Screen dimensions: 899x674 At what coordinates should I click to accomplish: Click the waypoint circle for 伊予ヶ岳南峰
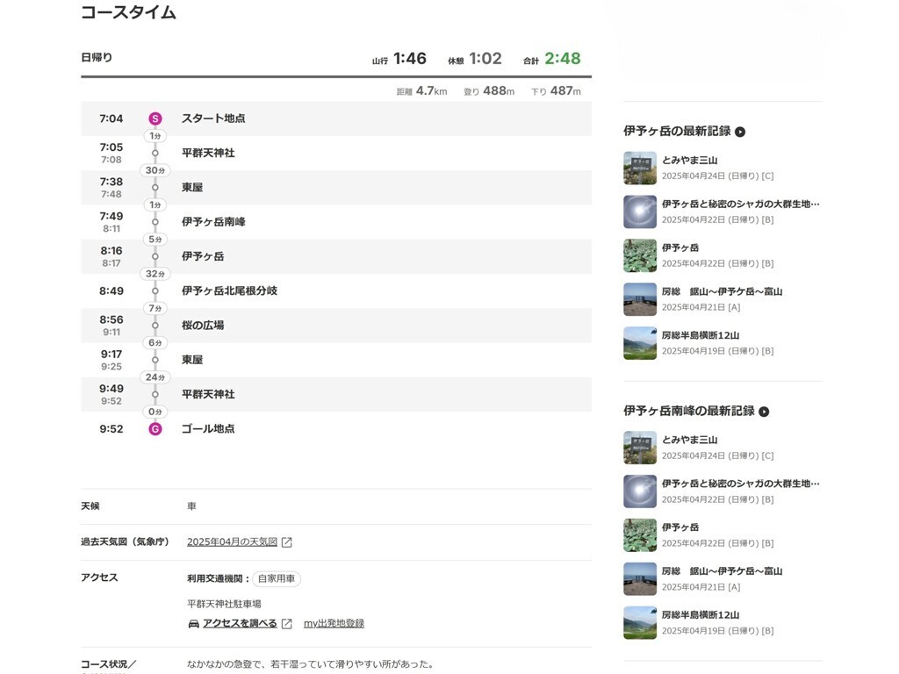155,222
